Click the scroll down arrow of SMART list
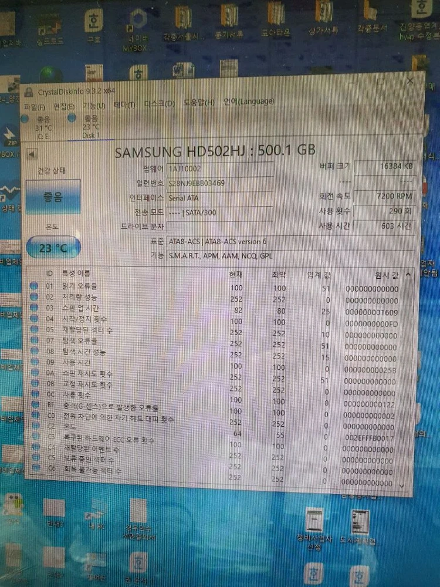 [x=402, y=485]
